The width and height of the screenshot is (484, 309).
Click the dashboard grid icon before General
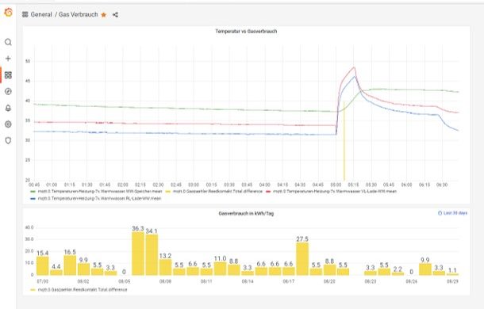point(25,14)
